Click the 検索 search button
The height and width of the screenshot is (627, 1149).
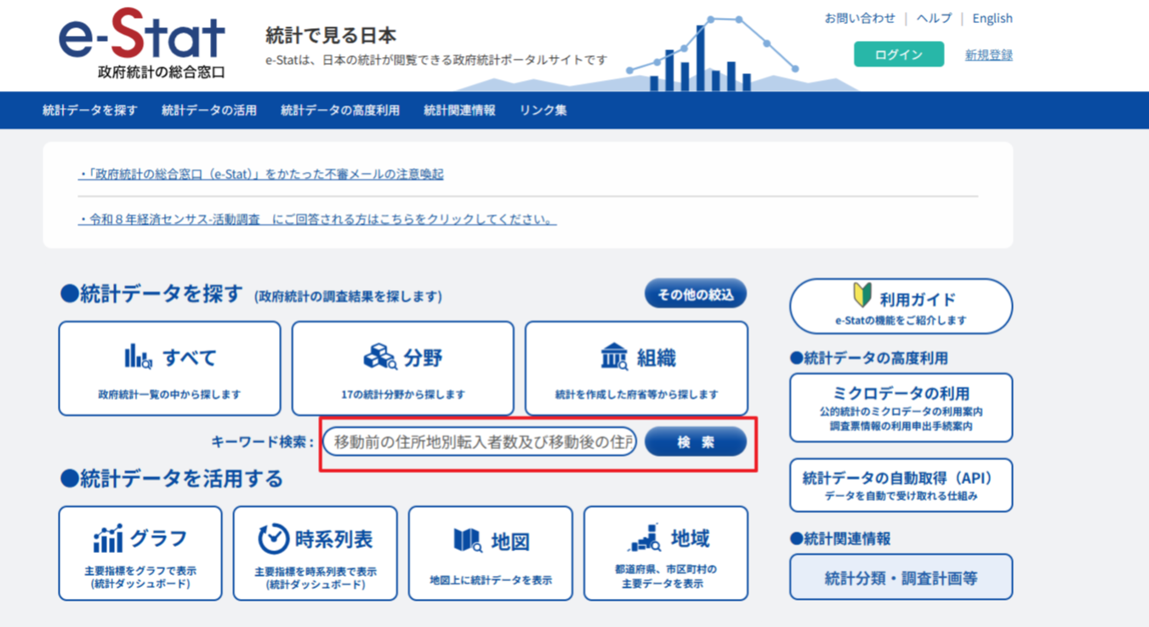696,442
